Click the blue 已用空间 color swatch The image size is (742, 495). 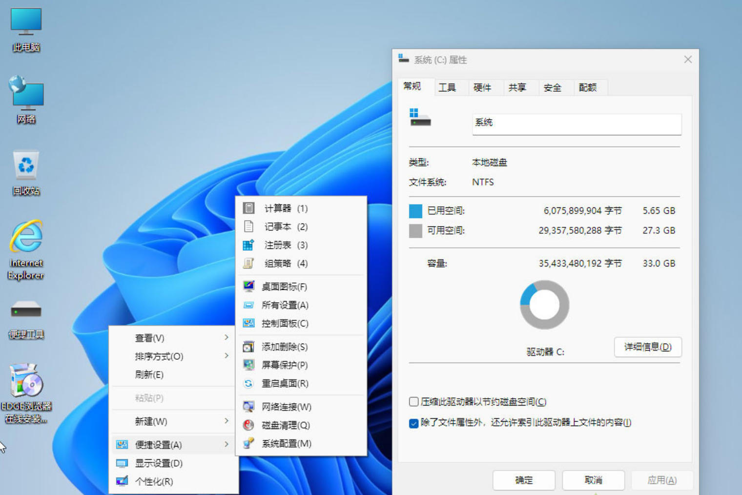(415, 210)
